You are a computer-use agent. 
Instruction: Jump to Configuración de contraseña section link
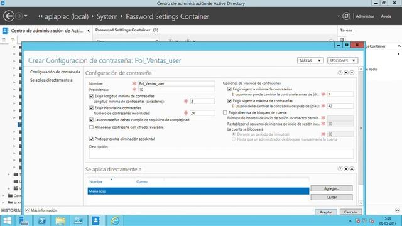click(55, 72)
